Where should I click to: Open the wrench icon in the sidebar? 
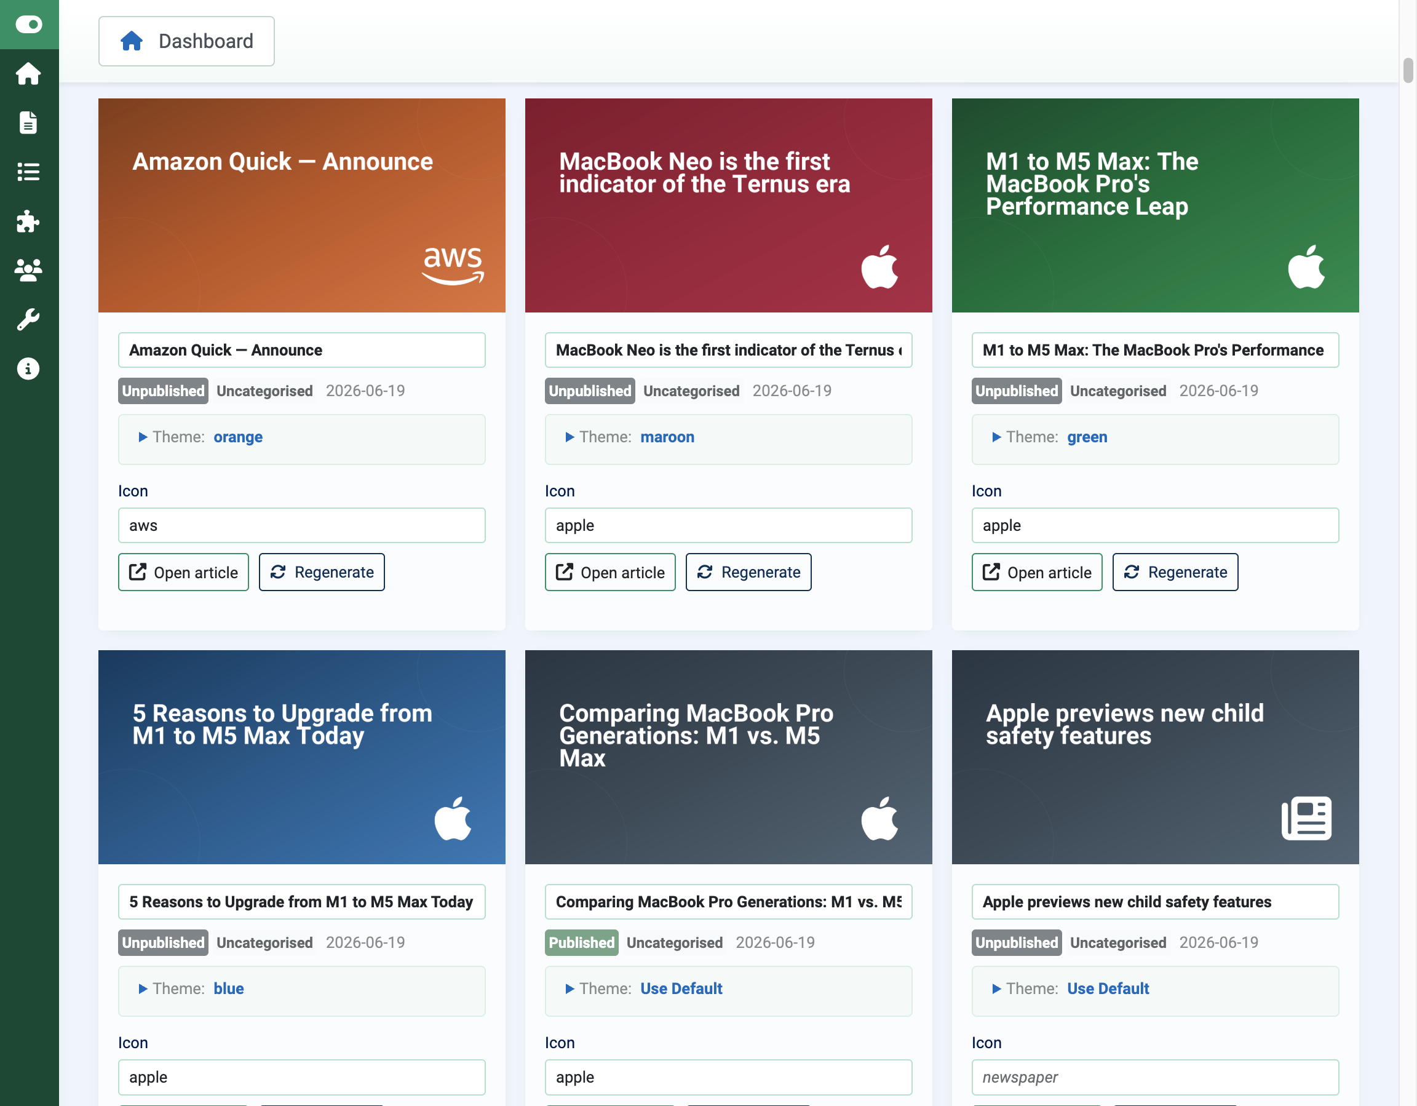click(28, 319)
